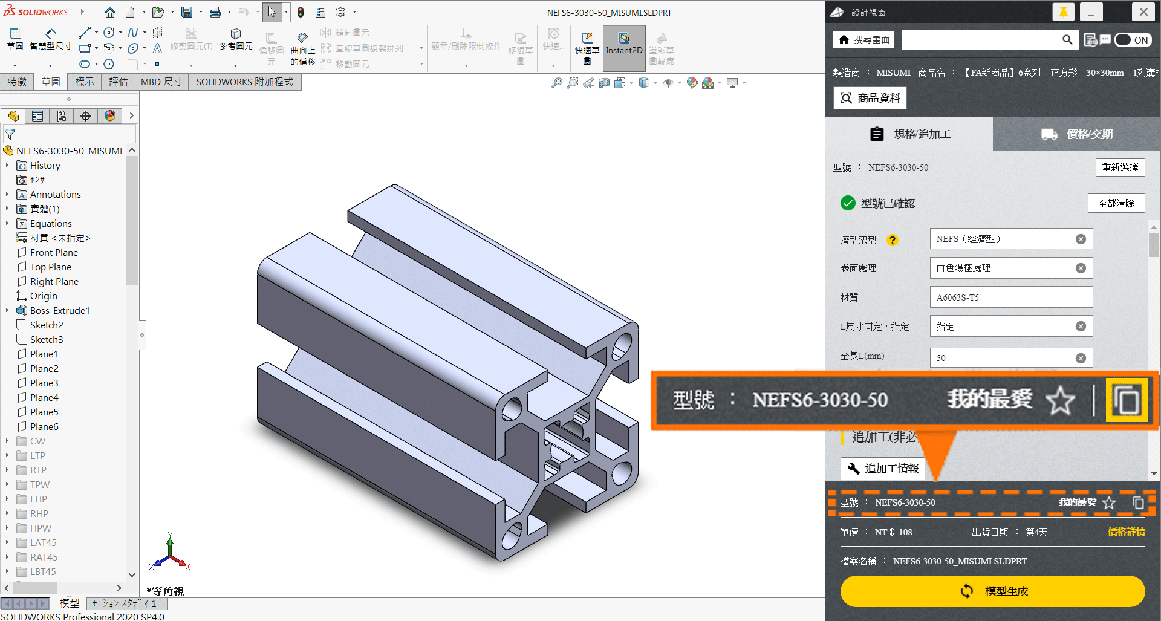
Task: Copy model number with the copy icon
Action: pyautogui.click(x=1138, y=502)
